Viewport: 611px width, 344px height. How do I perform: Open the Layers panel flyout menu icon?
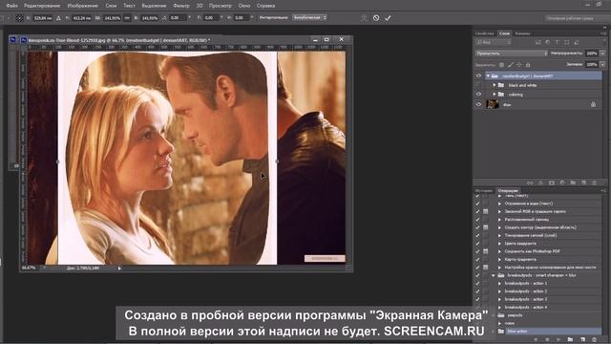tap(603, 33)
